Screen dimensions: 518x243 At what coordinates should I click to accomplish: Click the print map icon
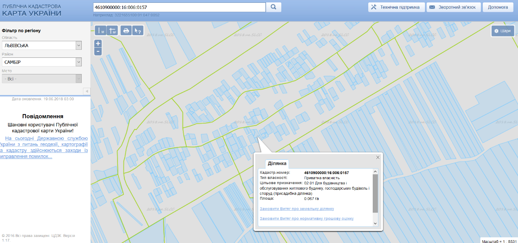[126, 31]
